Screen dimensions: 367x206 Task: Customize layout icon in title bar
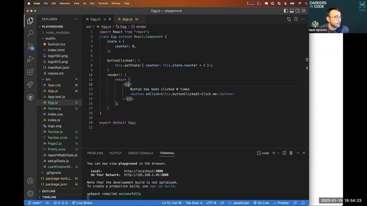(x=303, y=11)
